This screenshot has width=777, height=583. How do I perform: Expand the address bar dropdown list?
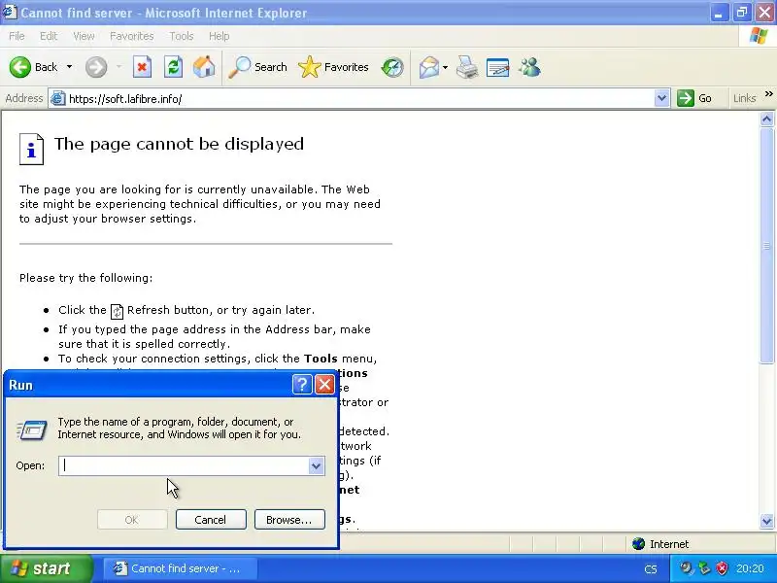click(x=661, y=98)
